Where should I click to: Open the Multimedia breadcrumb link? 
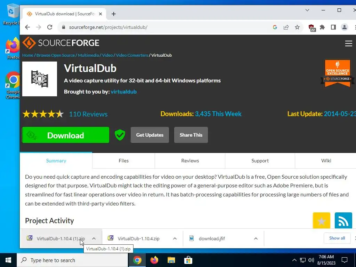click(x=88, y=55)
